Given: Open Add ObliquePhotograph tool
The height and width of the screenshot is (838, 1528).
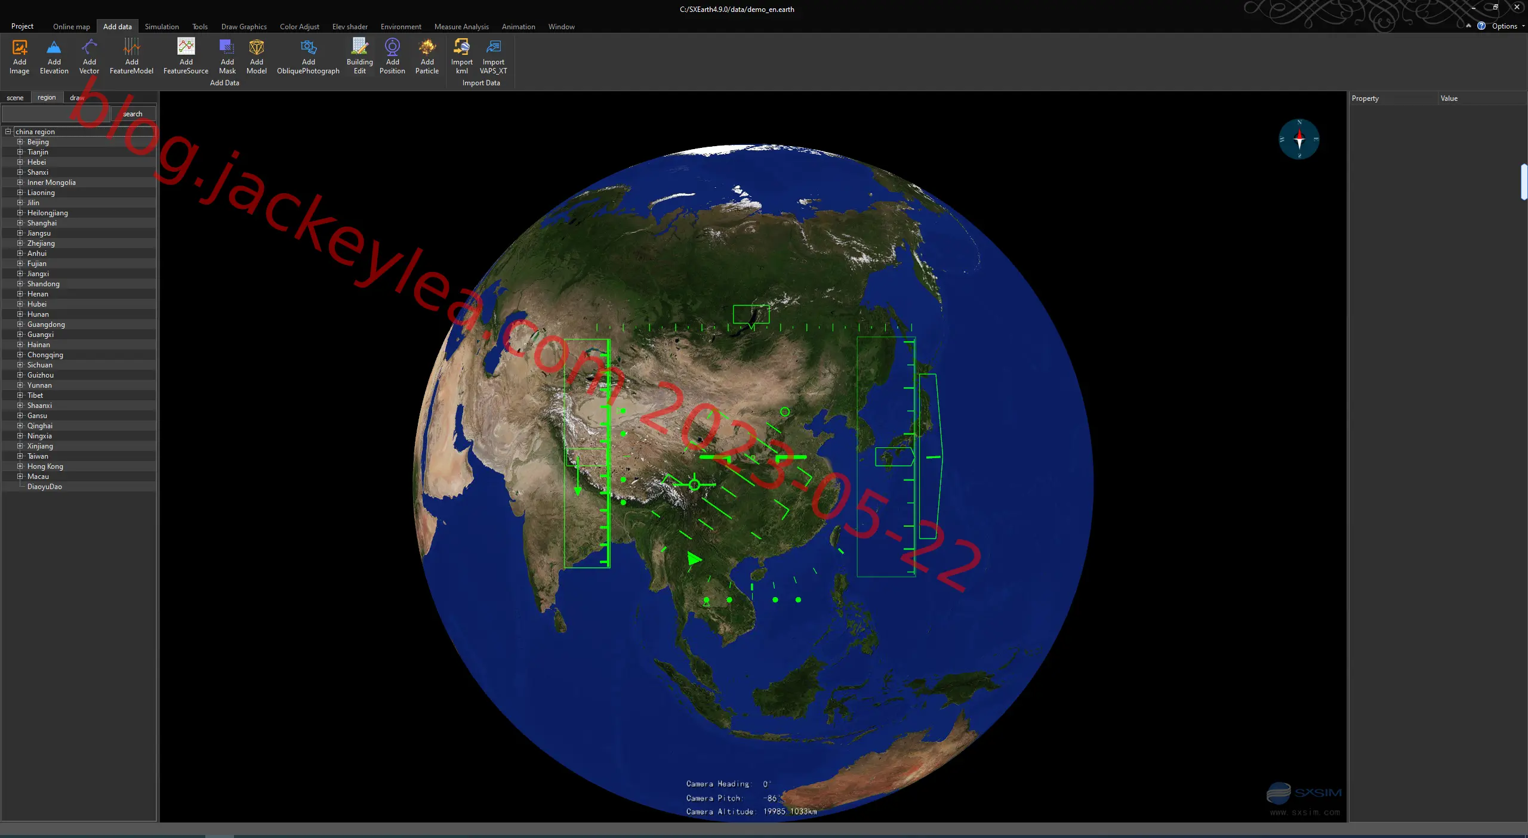Looking at the screenshot, I should click(x=308, y=57).
